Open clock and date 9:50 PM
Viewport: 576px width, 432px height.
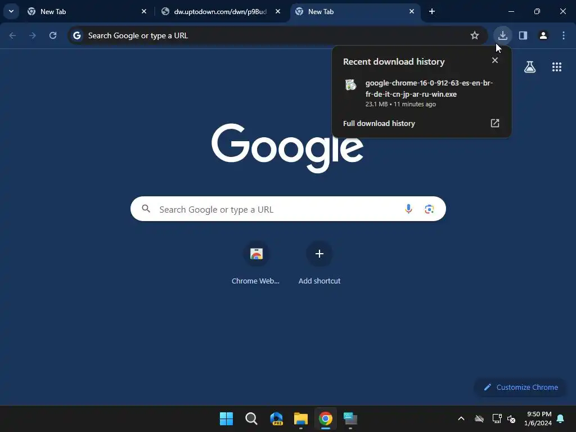point(538,418)
